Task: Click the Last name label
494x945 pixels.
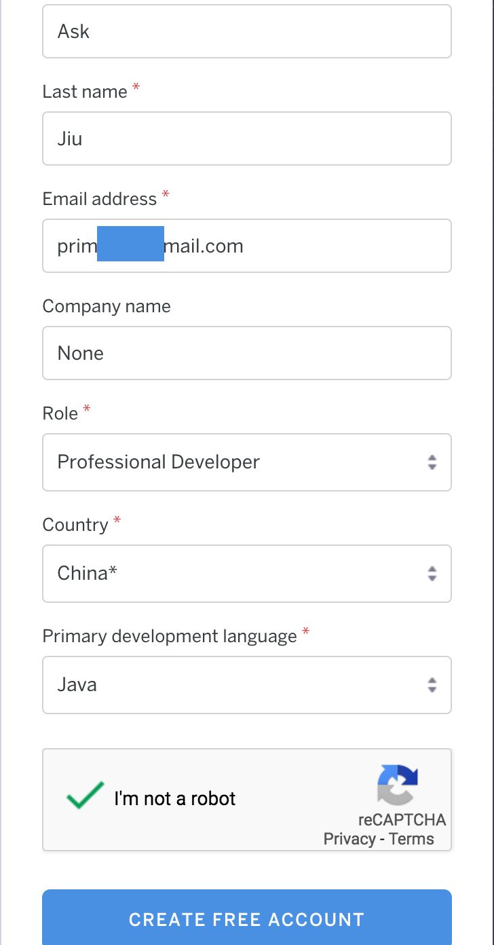Action: point(85,92)
